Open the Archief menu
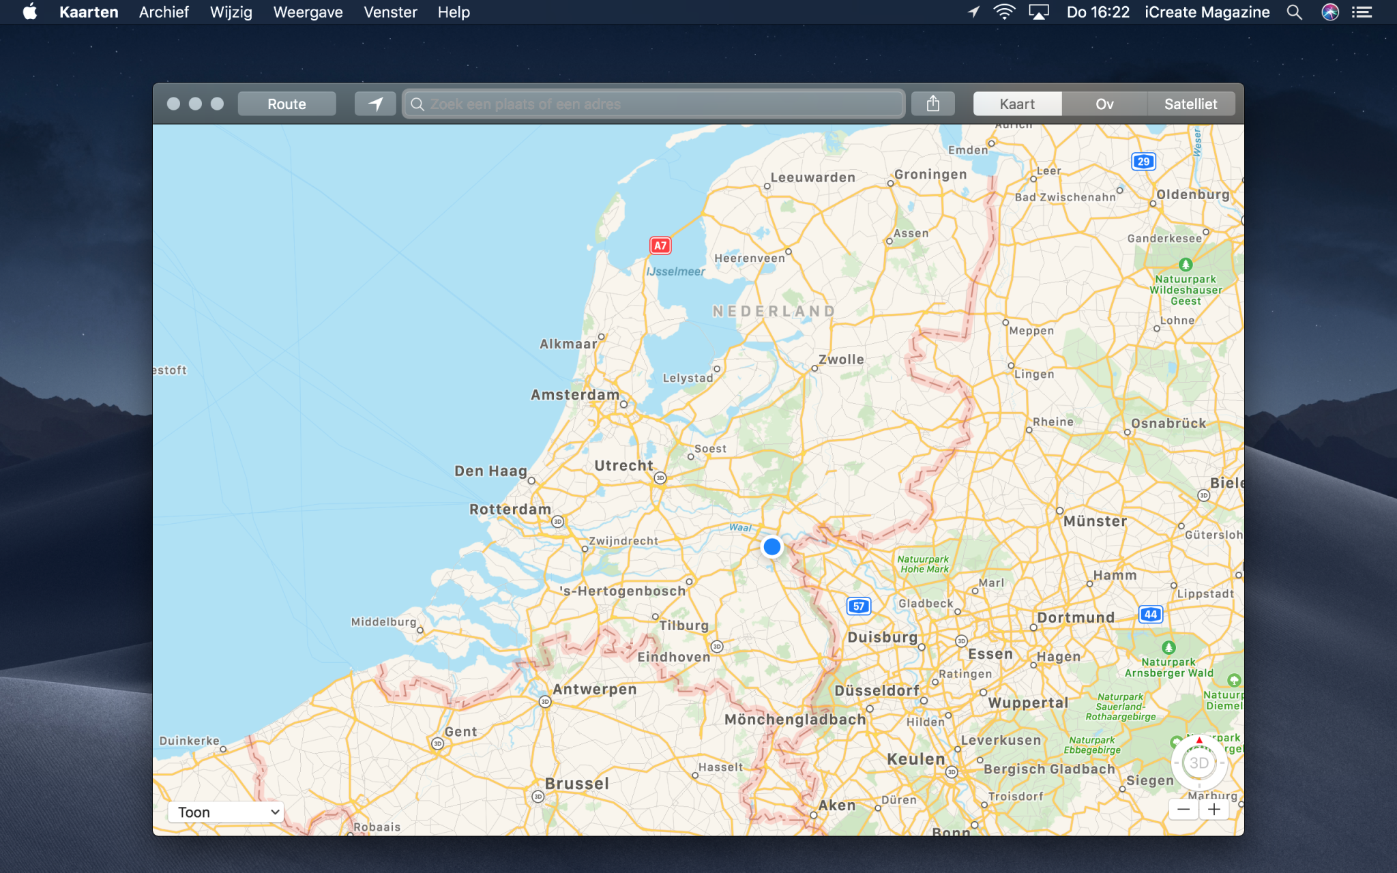This screenshot has width=1397, height=873. coord(164,12)
